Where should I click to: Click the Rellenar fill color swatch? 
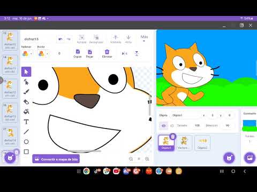pos(25,53)
